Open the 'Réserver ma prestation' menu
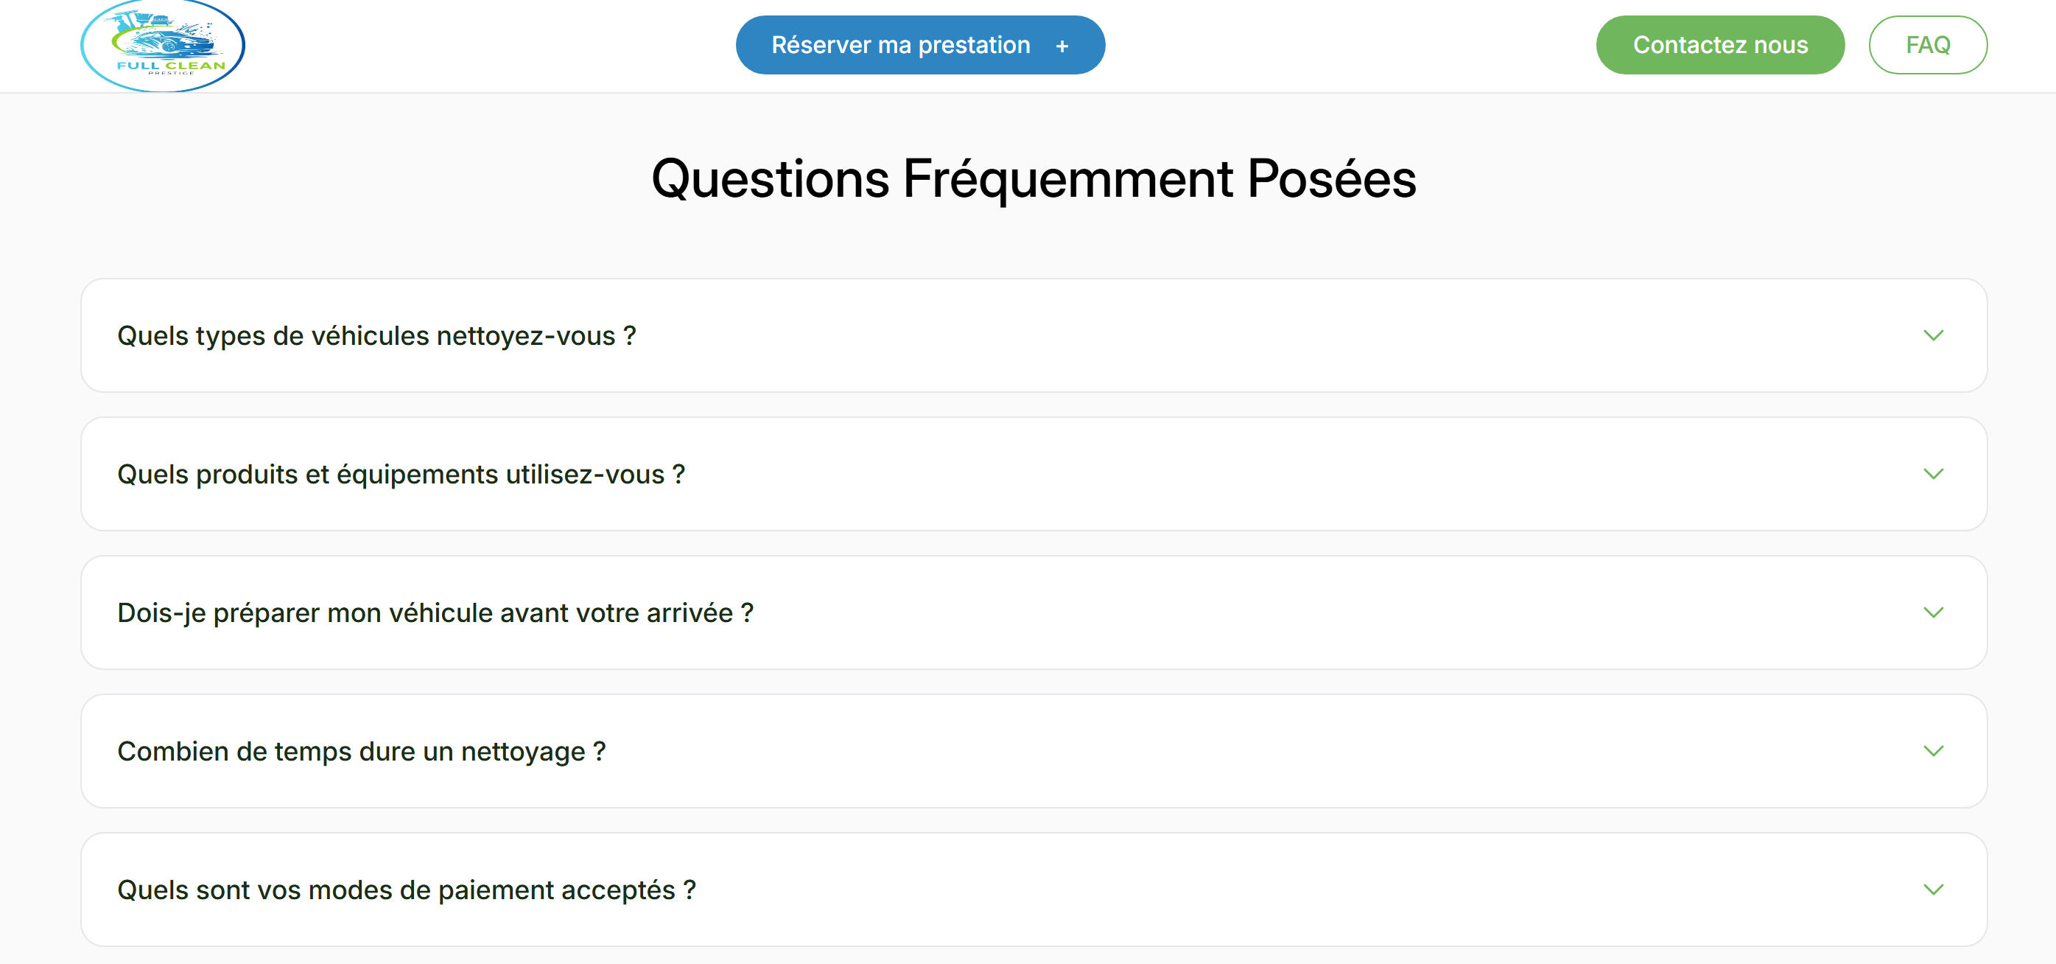This screenshot has width=2056, height=964. click(919, 46)
